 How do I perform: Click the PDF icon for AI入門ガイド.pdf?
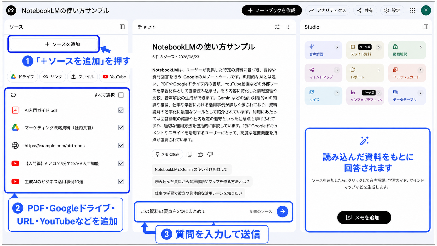(x=15, y=110)
